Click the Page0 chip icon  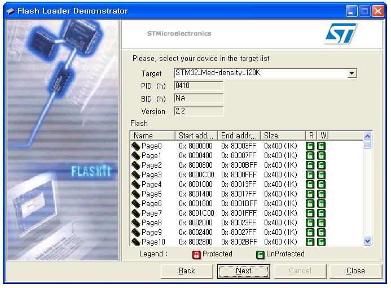click(136, 146)
